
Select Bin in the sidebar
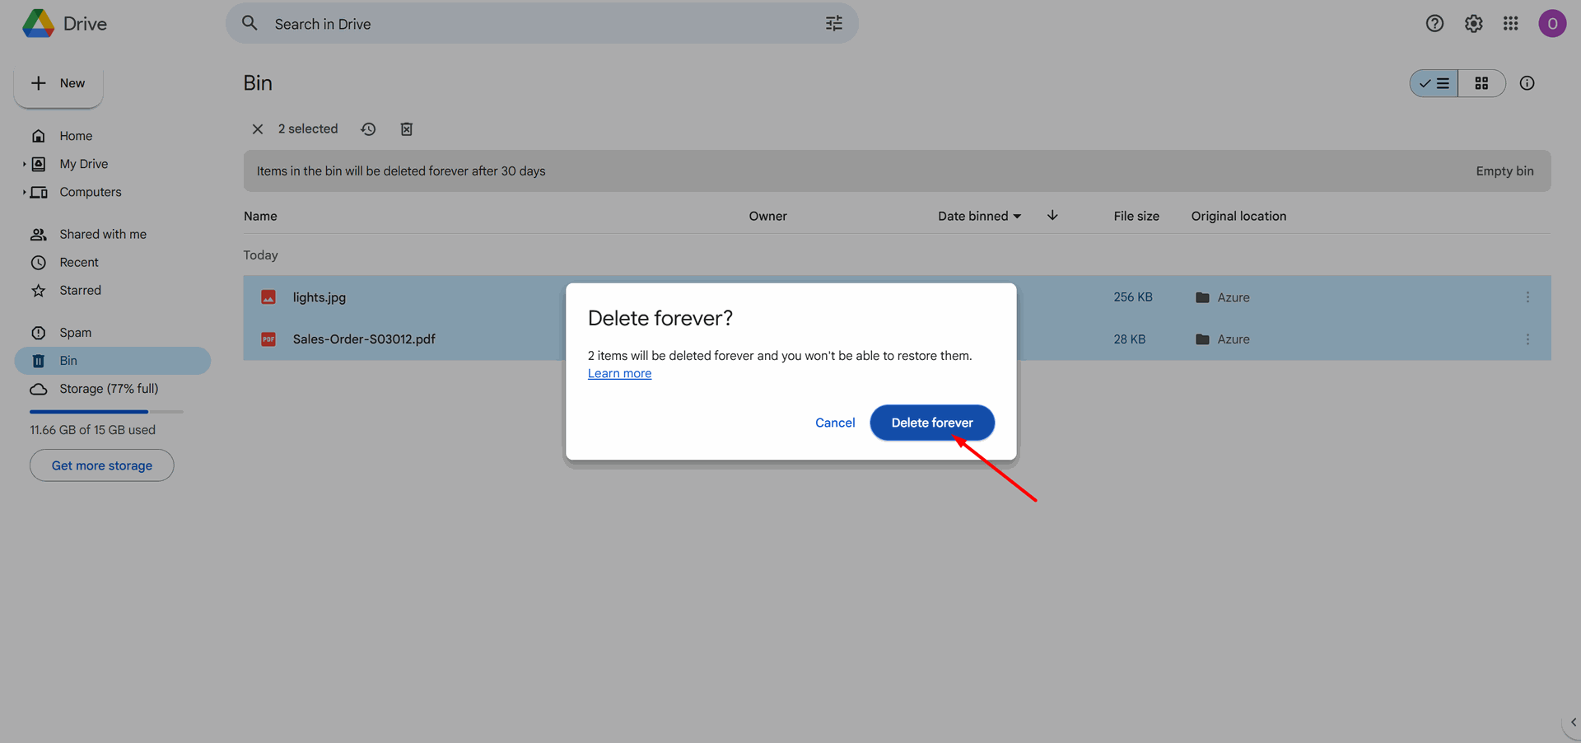[x=113, y=361]
